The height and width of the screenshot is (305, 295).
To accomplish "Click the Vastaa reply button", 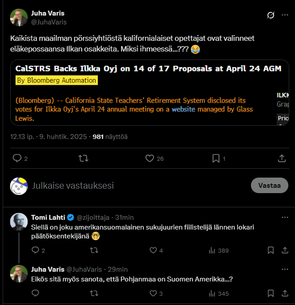I will tap(270, 186).
